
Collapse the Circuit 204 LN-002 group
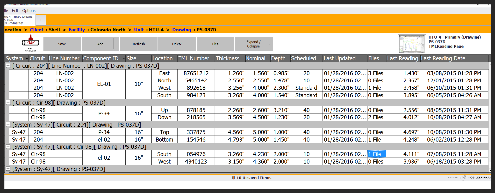click(x=8, y=66)
